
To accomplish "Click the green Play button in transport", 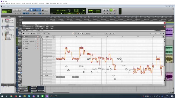I will click(111, 10).
